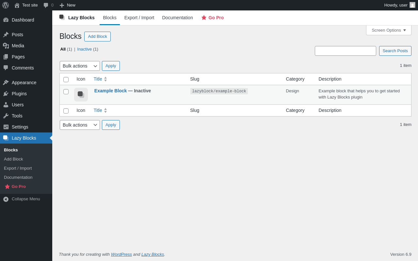Viewport: 418px width, 261px height.
Task: Open the Example Block title link
Action: (x=110, y=91)
